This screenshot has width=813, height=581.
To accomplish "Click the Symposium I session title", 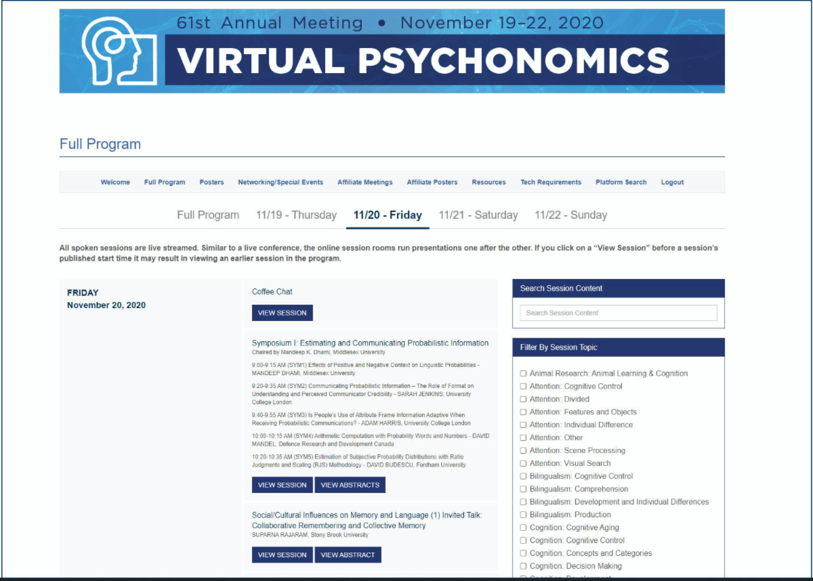I will [370, 343].
